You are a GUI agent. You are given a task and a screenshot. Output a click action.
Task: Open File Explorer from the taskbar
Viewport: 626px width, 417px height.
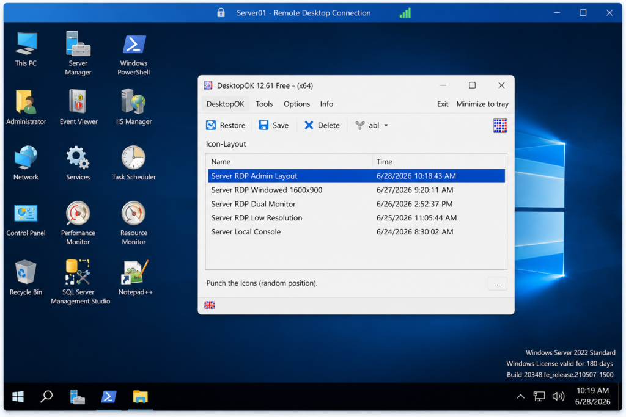click(x=140, y=397)
